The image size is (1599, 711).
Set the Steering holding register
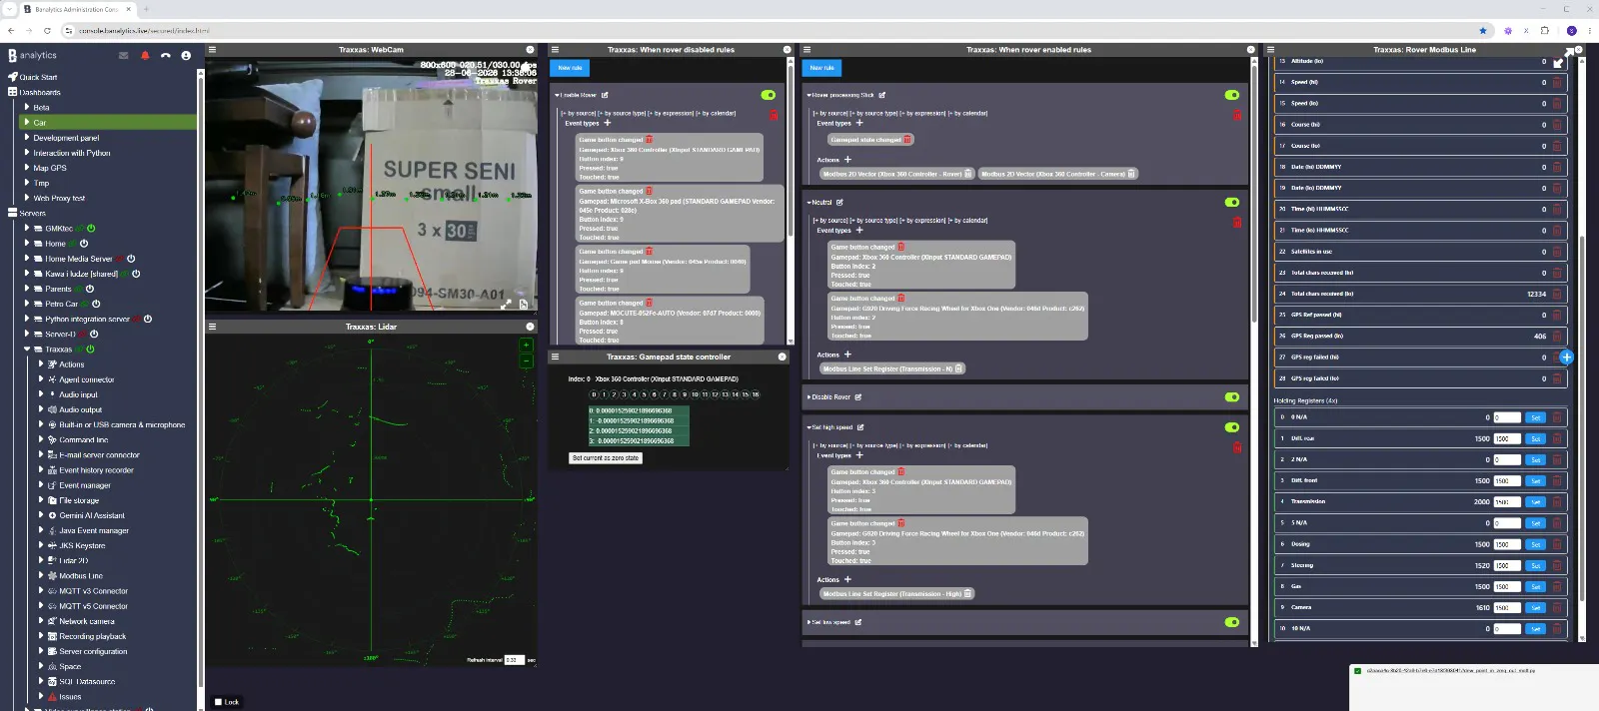(1536, 565)
